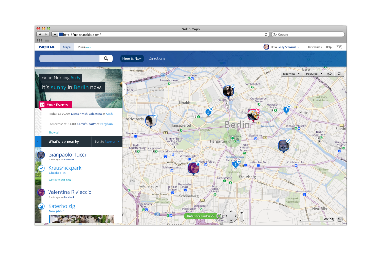Pan map up with compass arrow
Screen dimensions: 381x254
(231, 211)
